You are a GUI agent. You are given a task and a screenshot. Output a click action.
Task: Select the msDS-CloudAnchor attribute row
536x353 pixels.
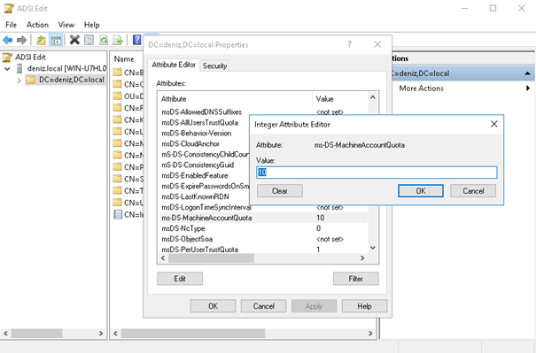(205, 143)
